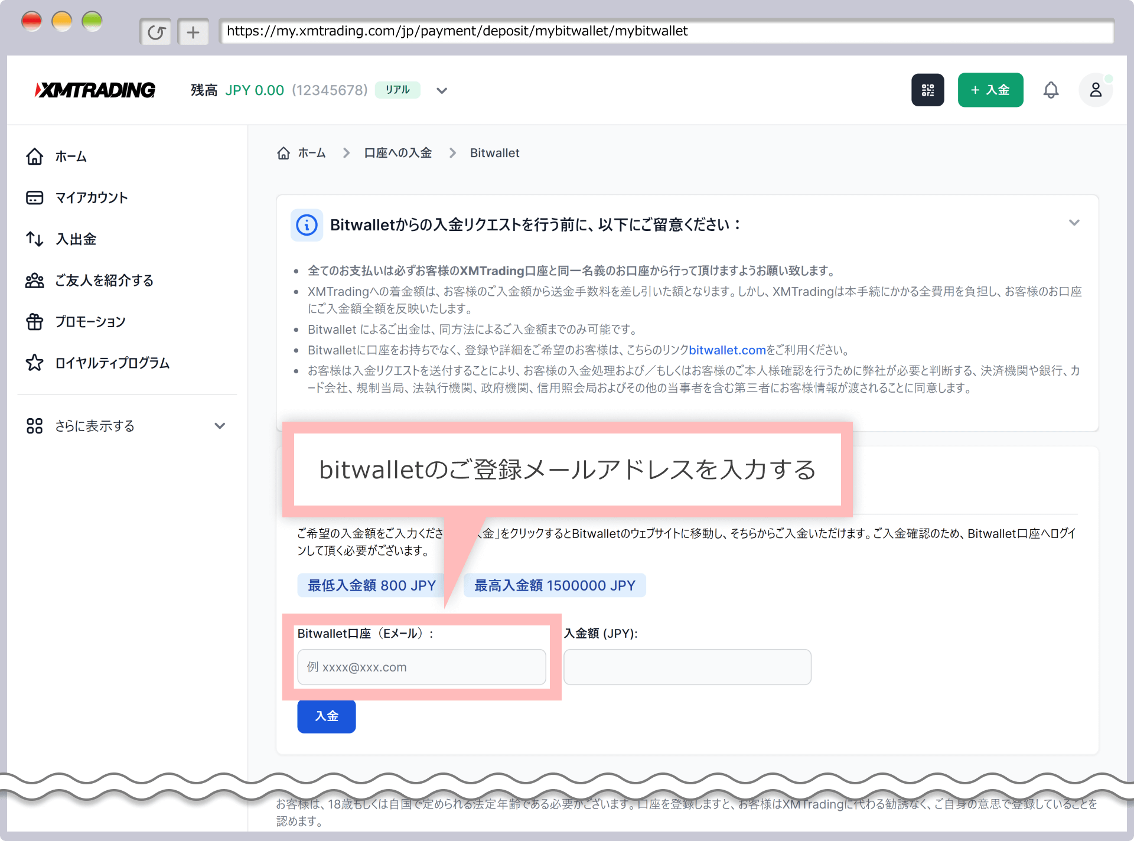Open the user profile avatar icon
This screenshot has width=1134, height=841.
[x=1096, y=90]
